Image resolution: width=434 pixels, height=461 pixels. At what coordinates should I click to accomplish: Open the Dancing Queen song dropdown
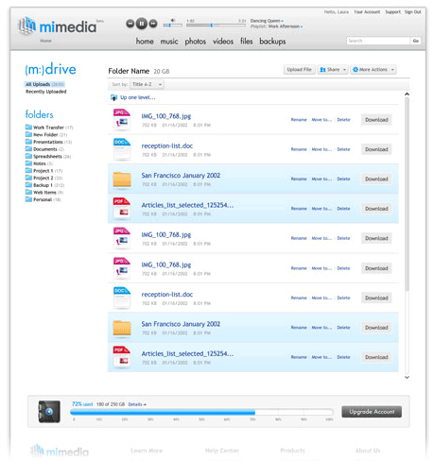click(283, 21)
